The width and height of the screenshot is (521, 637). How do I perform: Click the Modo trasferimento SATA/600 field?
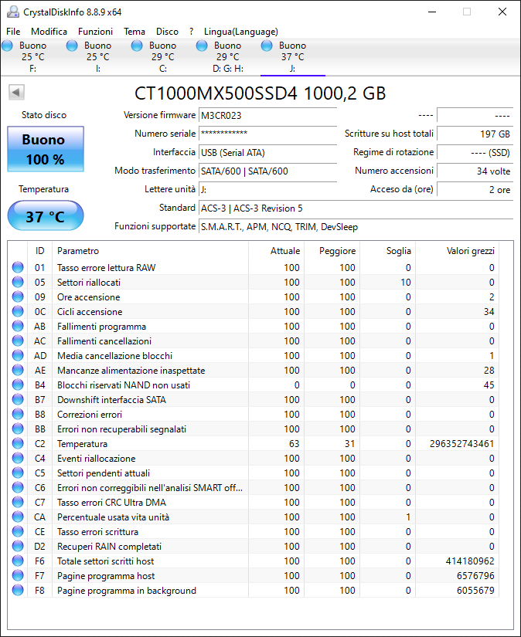coord(267,171)
